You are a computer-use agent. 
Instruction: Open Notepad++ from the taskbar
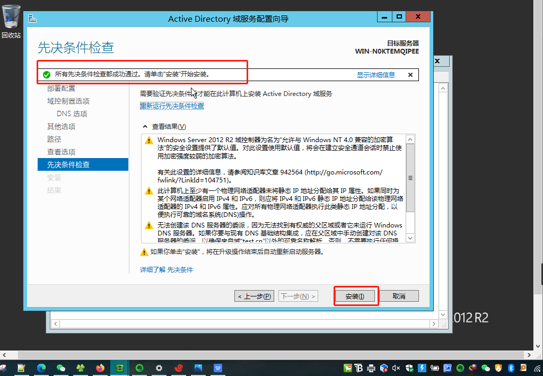(x=21, y=368)
